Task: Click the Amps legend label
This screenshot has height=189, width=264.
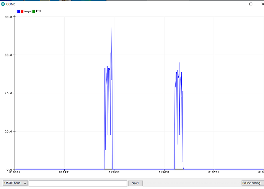Action: coord(28,11)
